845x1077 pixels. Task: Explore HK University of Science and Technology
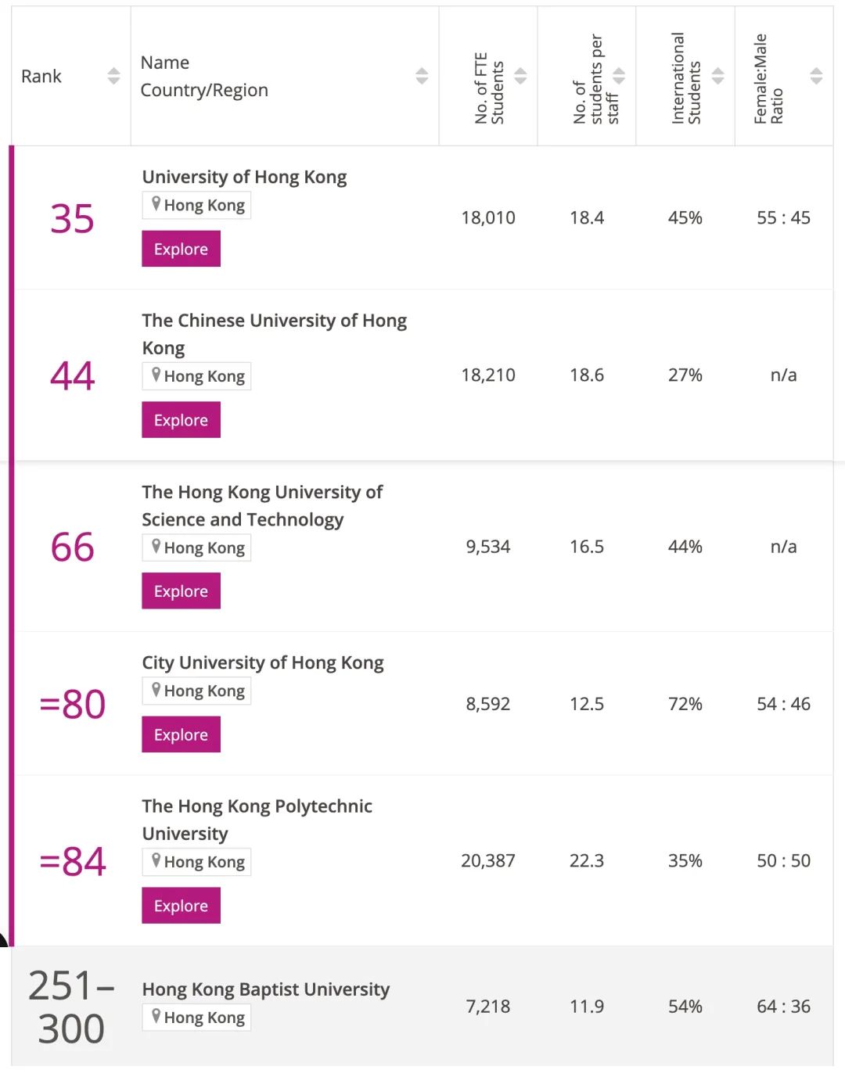click(181, 591)
